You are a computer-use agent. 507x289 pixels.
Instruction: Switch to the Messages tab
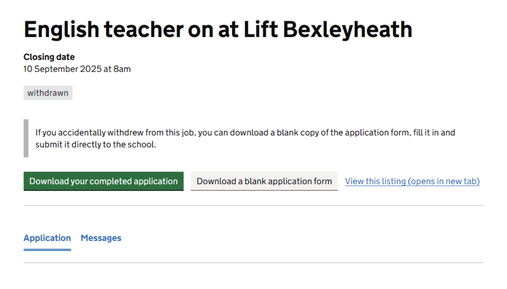coord(101,238)
